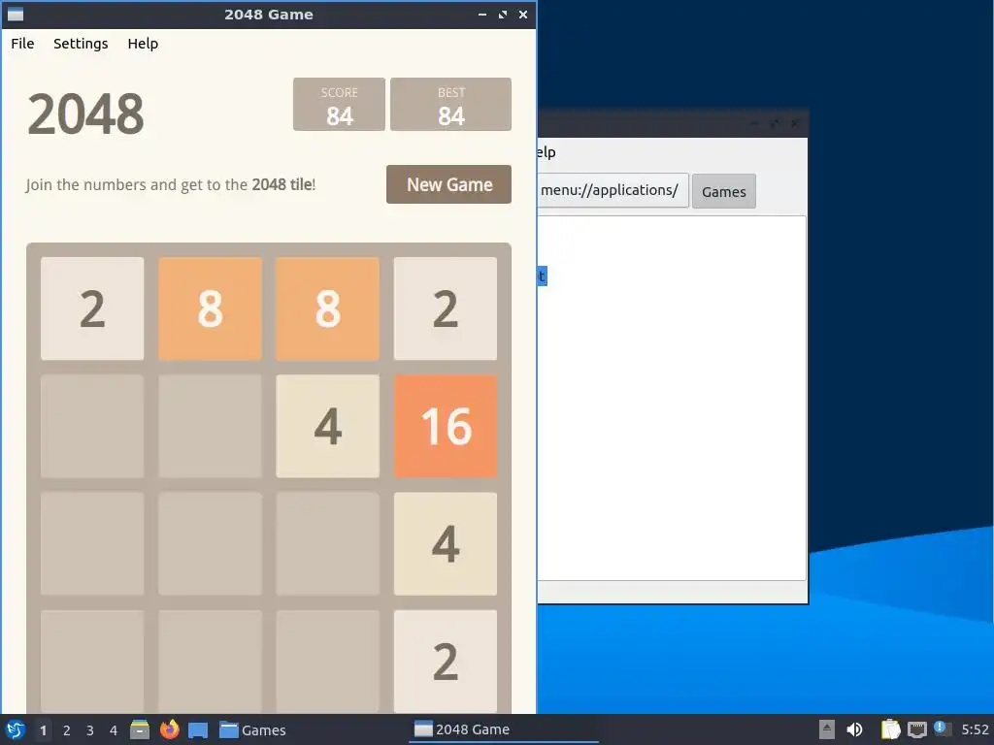
Task: Activate the 2048 Game taskbar entry
Action: pyautogui.click(x=504, y=729)
